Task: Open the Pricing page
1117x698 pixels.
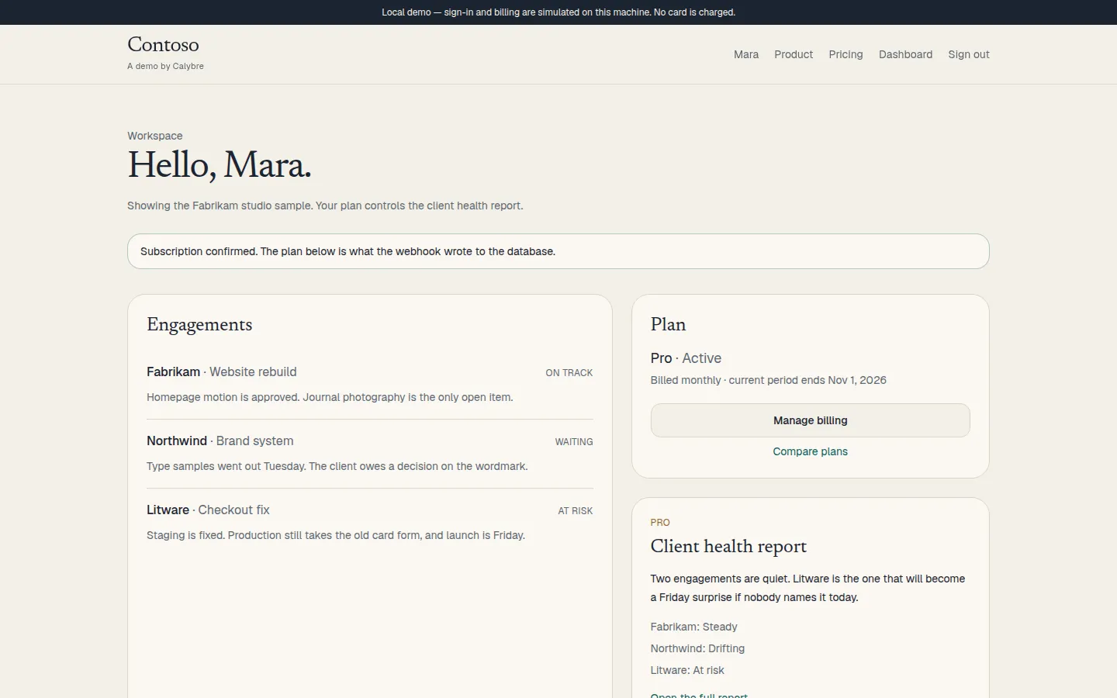Action: (846, 54)
